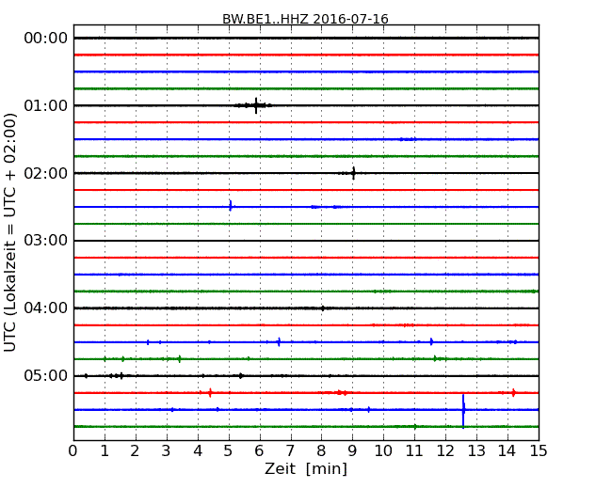
Task: Select the red spike near minute 14.2 on the 05:15 trace
Action: click(x=514, y=393)
